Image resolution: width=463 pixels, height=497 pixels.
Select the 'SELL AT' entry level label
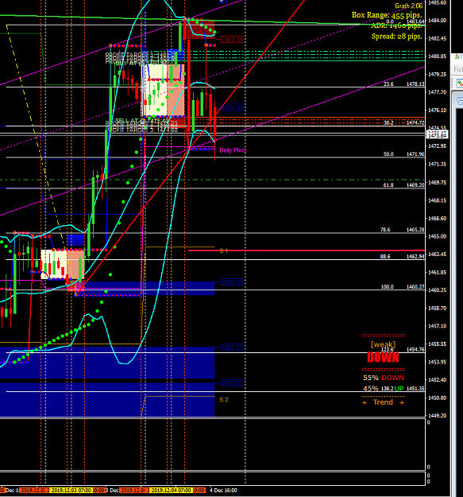[142, 121]
